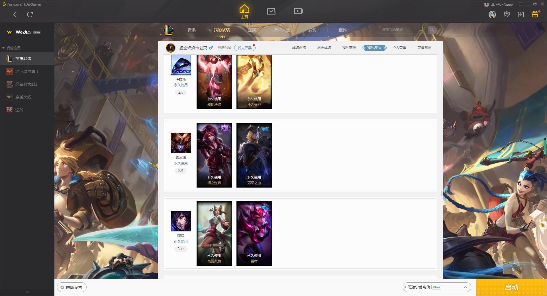This screenshot has height=296, width=547.
Task: Open the 主页 home icon
Action: click(244, 12)
